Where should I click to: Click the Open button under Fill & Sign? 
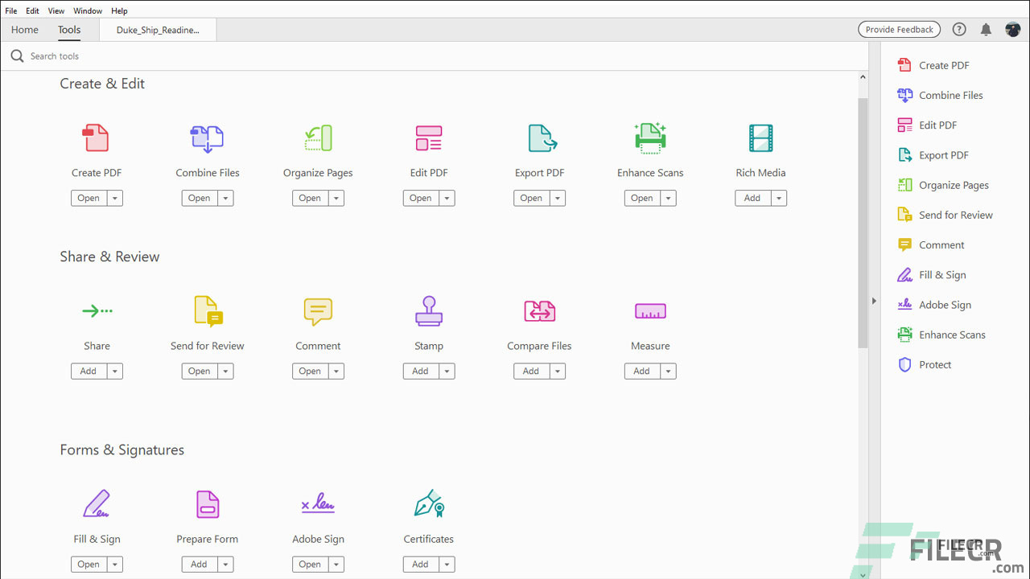point(89,564)
